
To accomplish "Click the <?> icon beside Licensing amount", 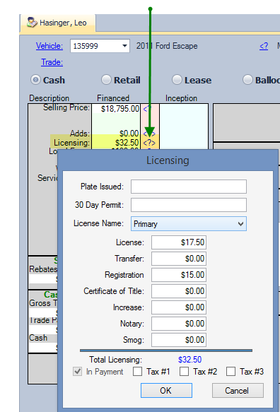I will (149, 143).
